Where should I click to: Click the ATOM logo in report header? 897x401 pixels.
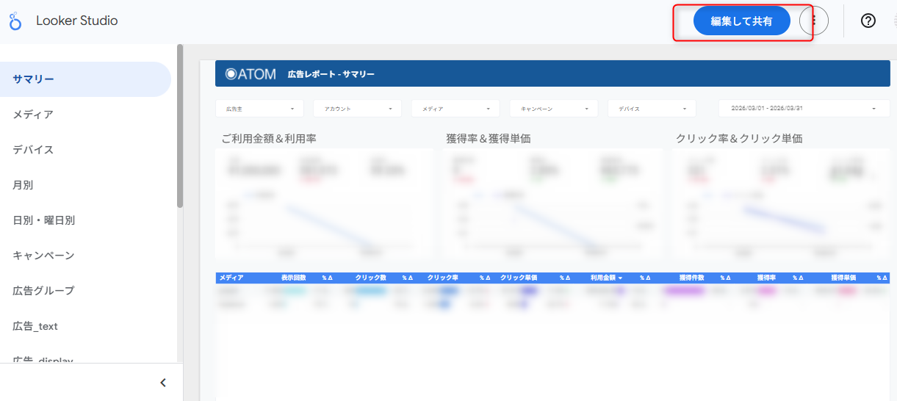tap(251, 74)
